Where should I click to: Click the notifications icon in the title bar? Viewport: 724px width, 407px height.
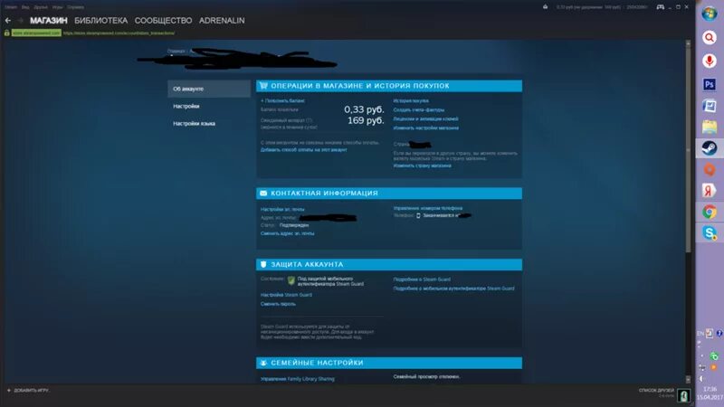tap(546, 7)
